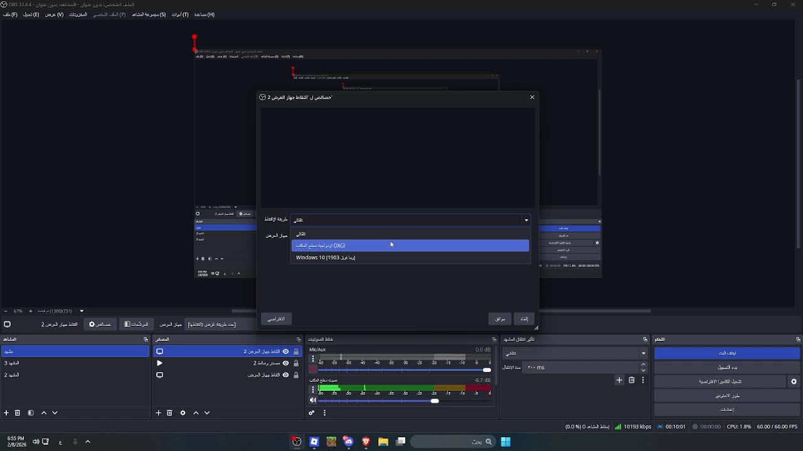Open source properties gear in Sources panel toolbar
The height and width of the screenshot is (451, 803).
point(183,413)
